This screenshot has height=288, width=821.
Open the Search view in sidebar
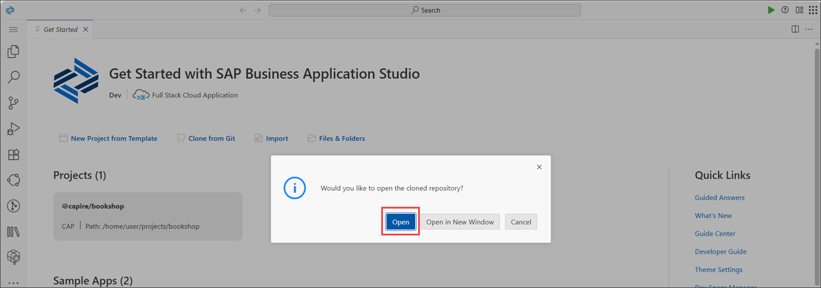13,77
